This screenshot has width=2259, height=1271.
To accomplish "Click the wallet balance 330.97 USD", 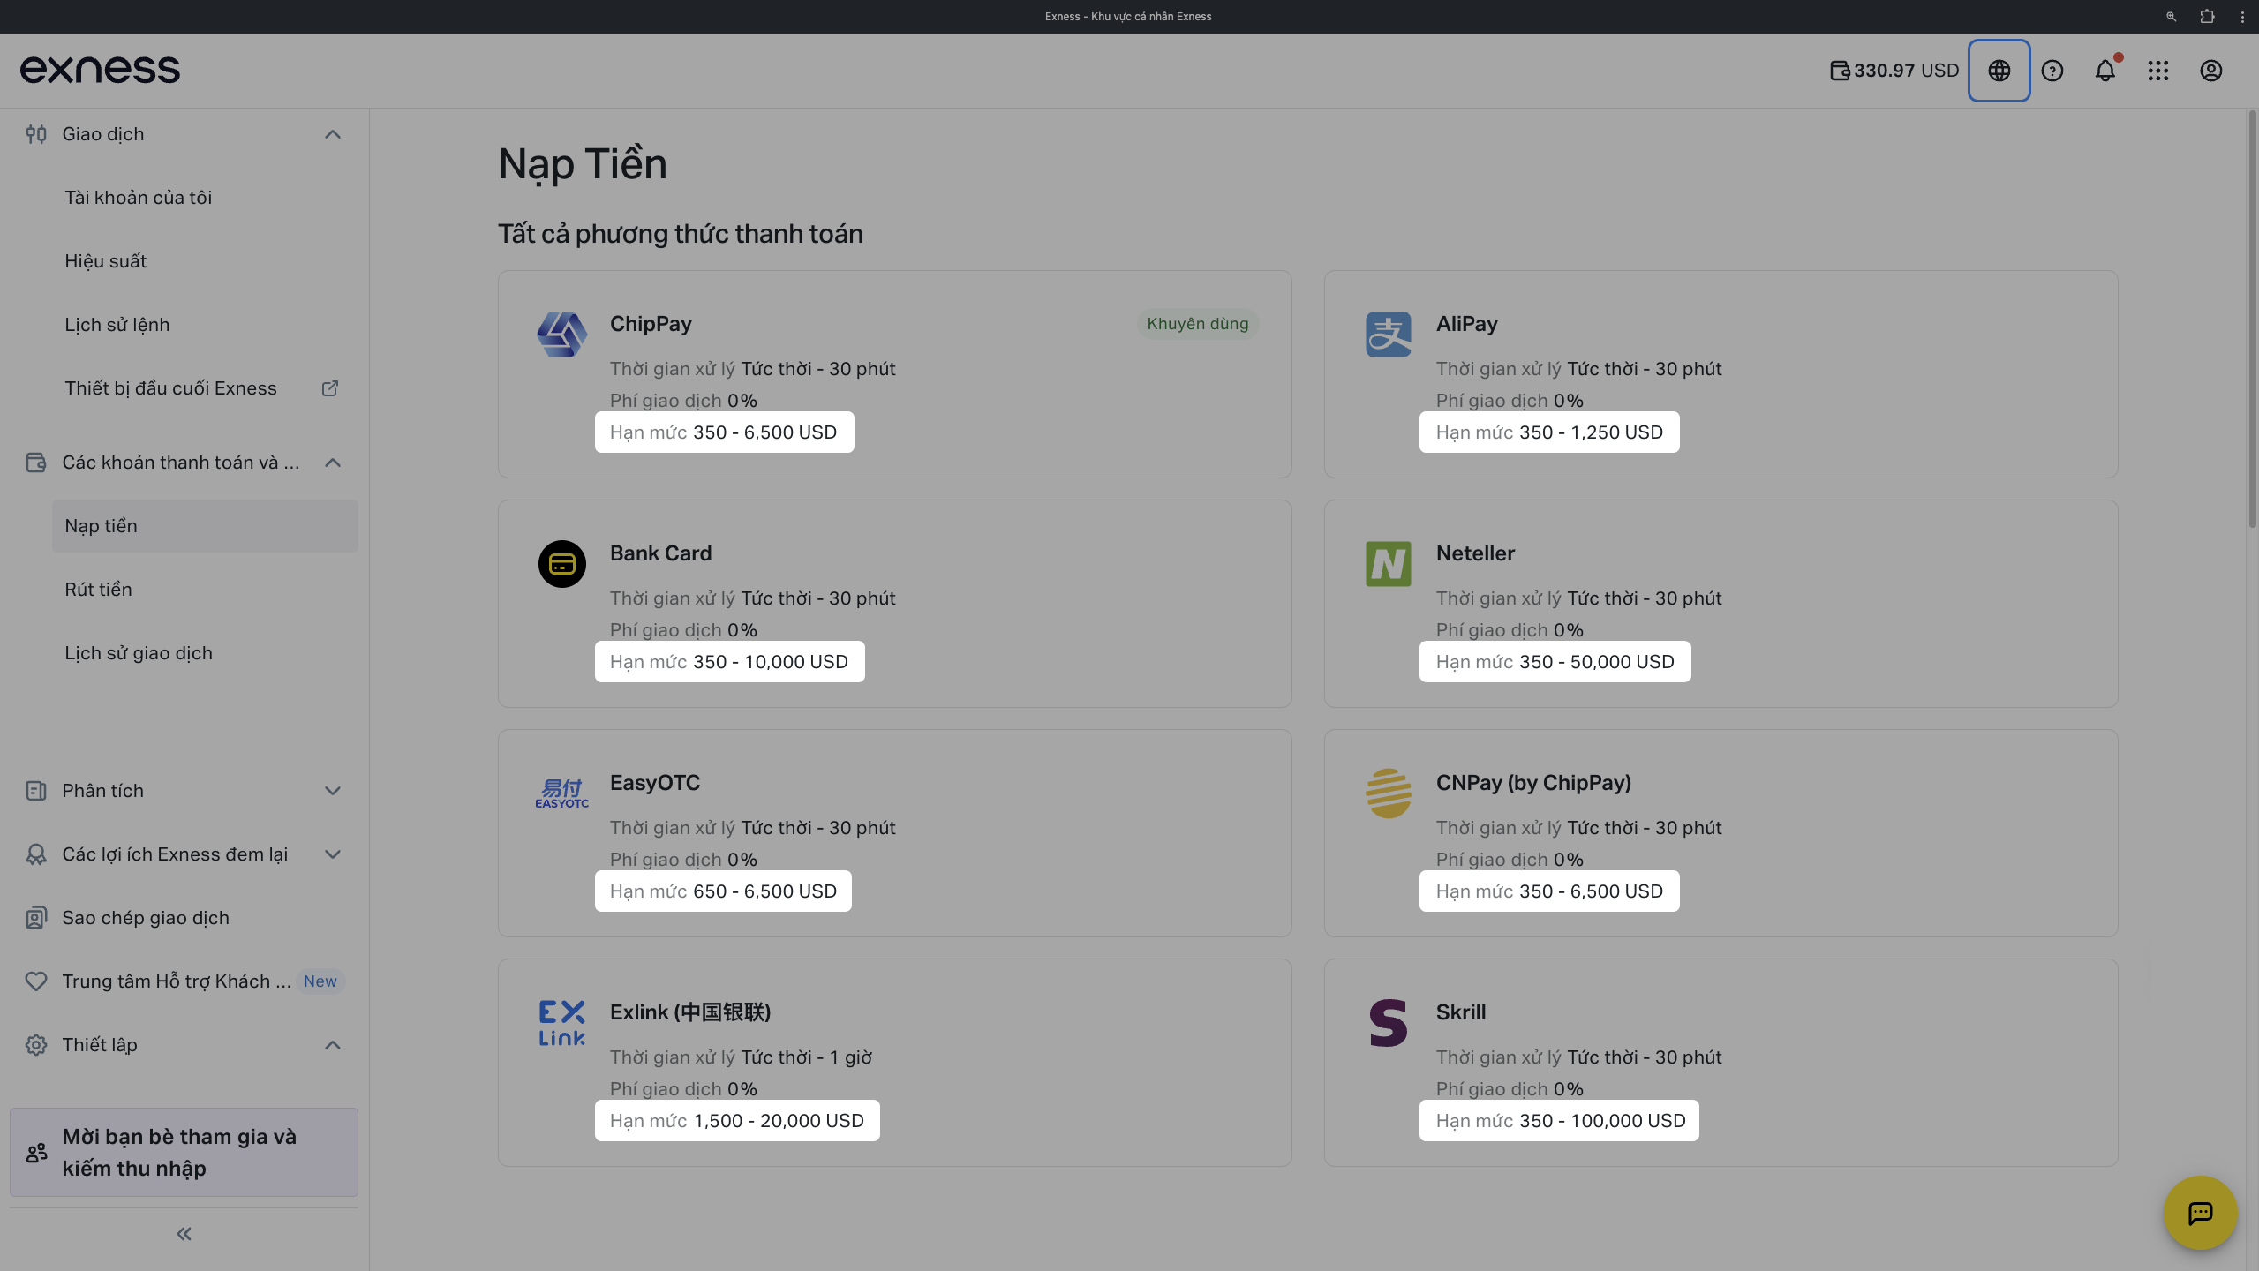I will point(1894,71).
